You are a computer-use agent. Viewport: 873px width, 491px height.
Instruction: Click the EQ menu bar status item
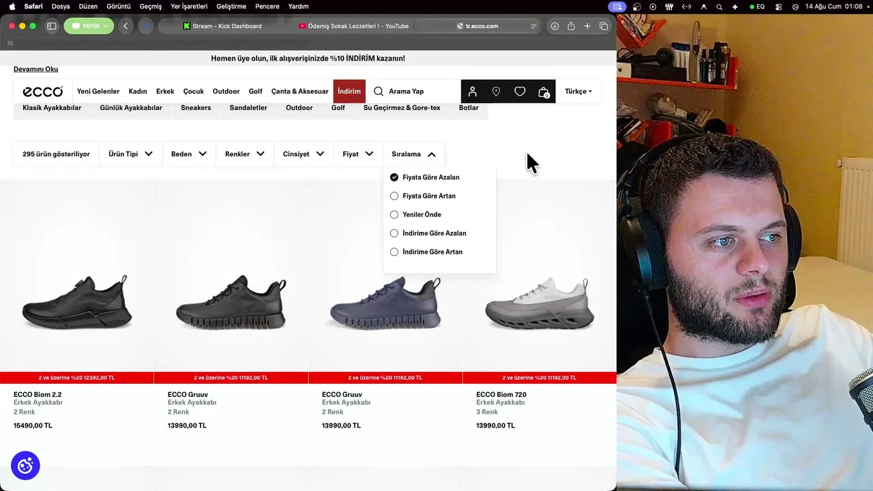coord(757,6)
